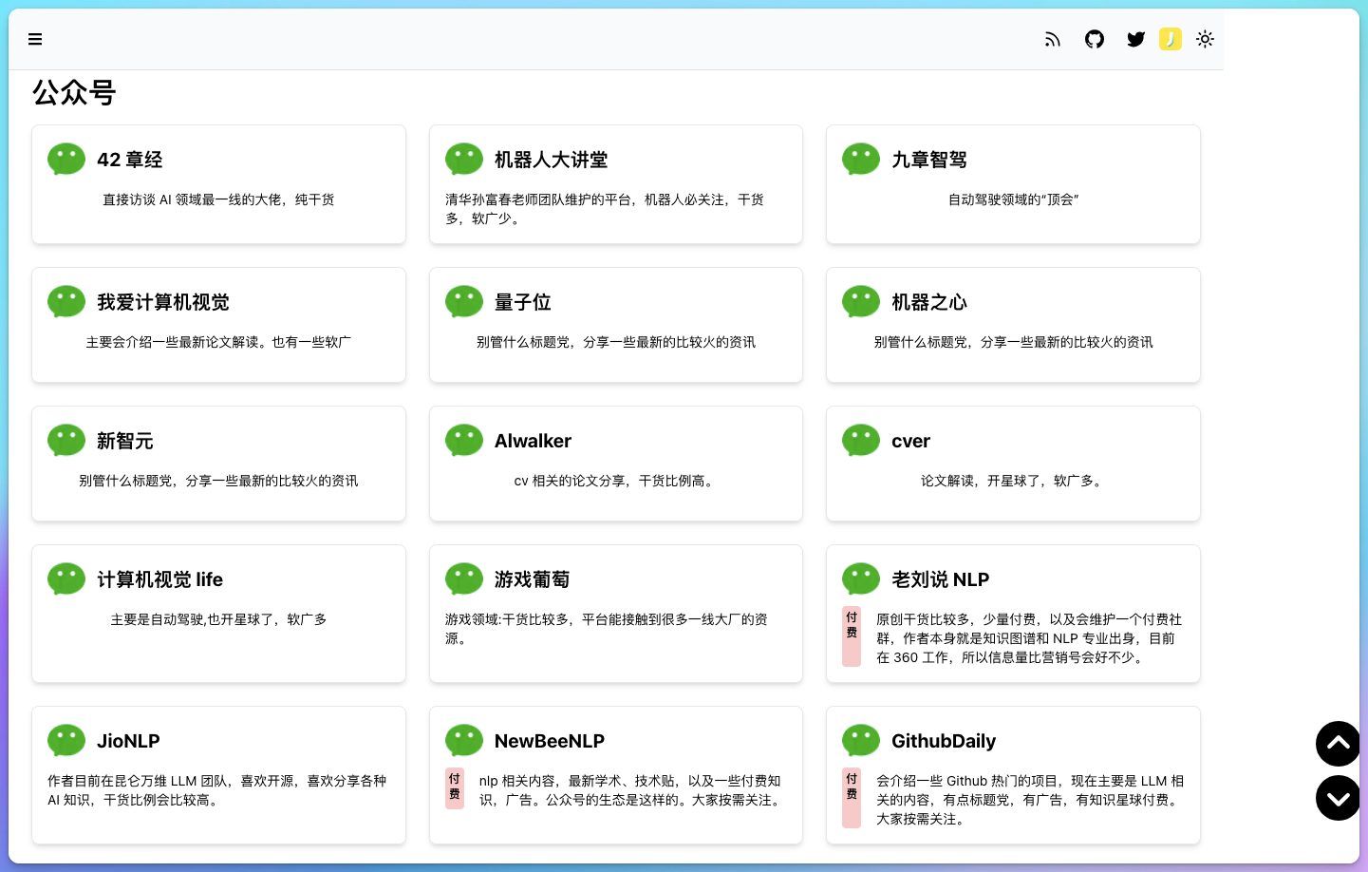Open the 老刘说 NLP title link
Screen dimensions: 1368x872
[x=940, y=579]
